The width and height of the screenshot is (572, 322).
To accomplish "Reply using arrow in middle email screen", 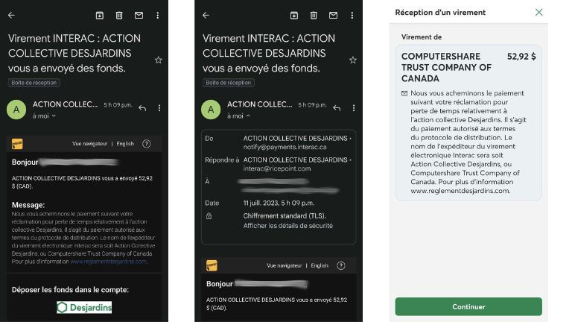I will click(337, 108).
